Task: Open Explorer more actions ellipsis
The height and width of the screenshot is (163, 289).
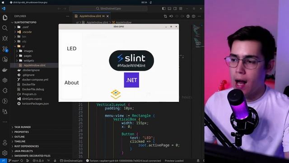Action: click(68, 16)
